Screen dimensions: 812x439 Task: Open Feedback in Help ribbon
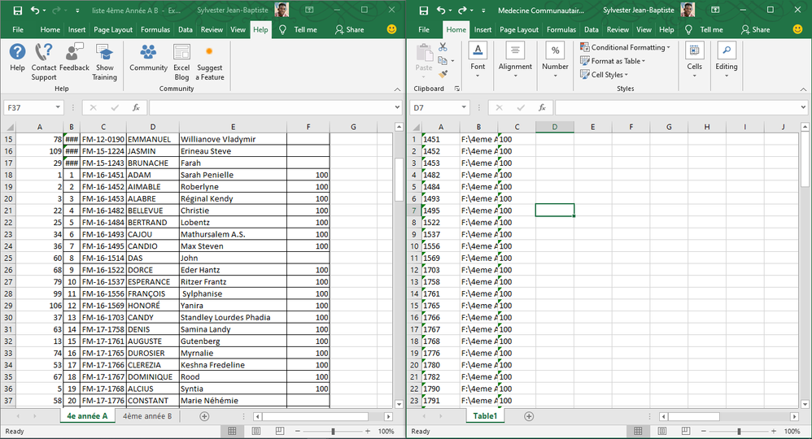[x=74, y=57]
